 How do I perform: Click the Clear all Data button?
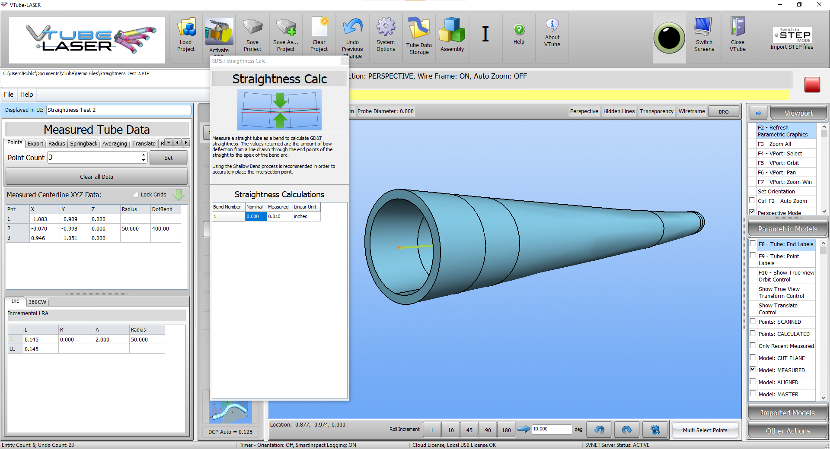click(x=96, y=177)
